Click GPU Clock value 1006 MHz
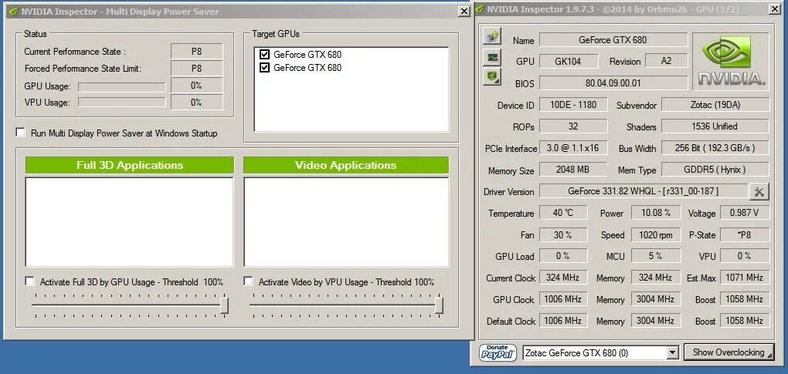 pyautogui.click(x=563, y=298)
